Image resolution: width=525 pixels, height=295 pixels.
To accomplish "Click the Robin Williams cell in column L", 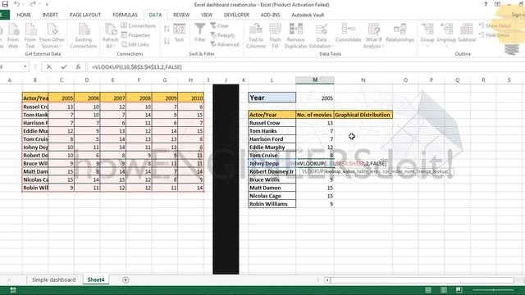I will tap(272, 204).
